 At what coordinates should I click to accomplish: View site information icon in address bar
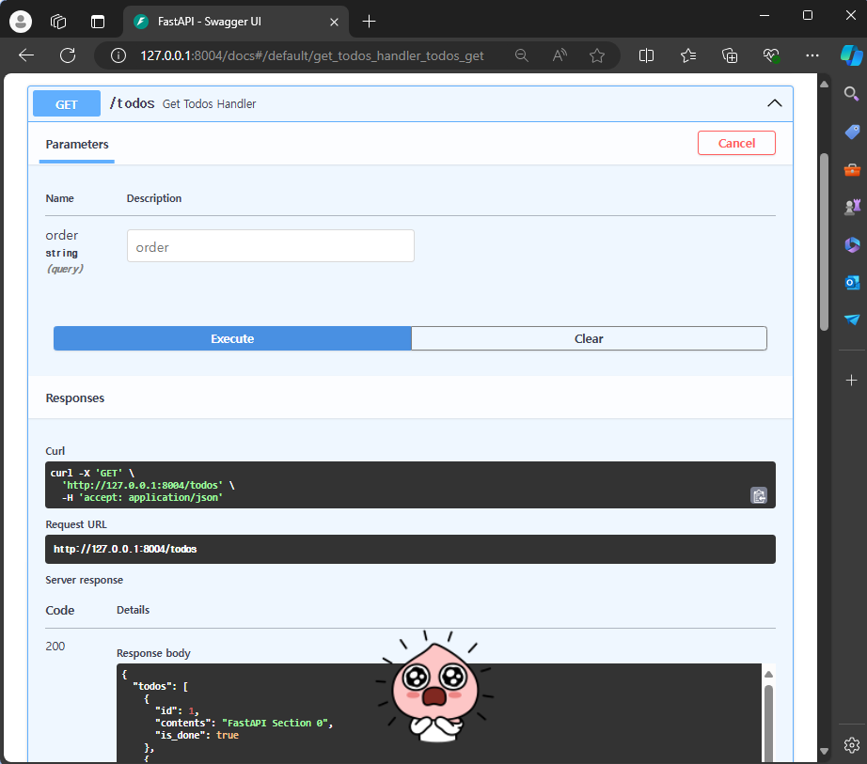[118, 55]
